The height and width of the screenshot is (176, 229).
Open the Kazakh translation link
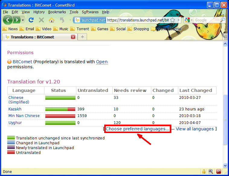point(15,109)
